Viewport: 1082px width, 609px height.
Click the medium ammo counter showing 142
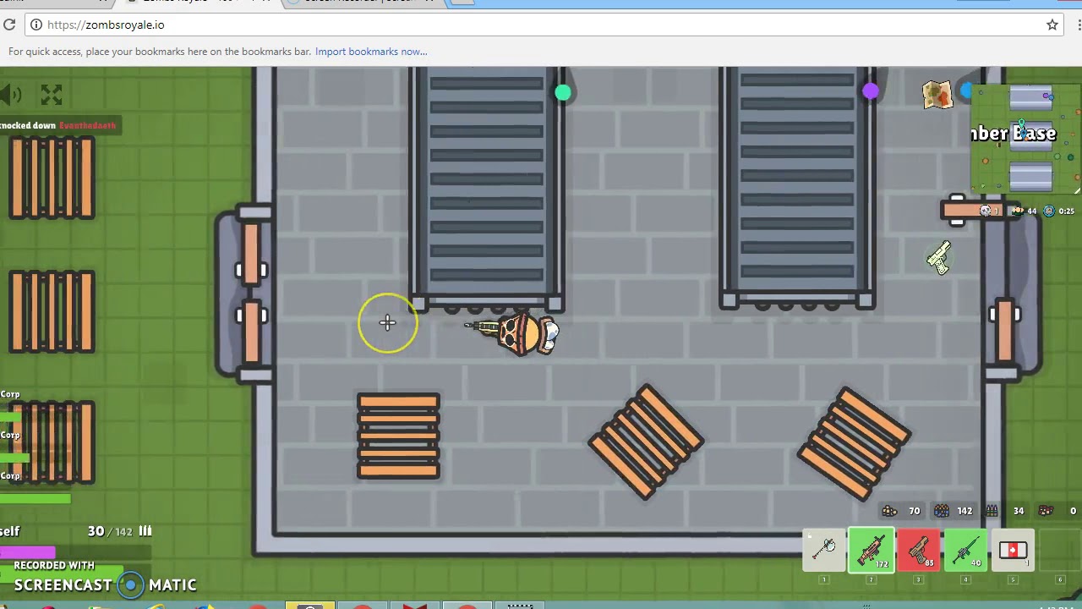click(x=954, y=511)
